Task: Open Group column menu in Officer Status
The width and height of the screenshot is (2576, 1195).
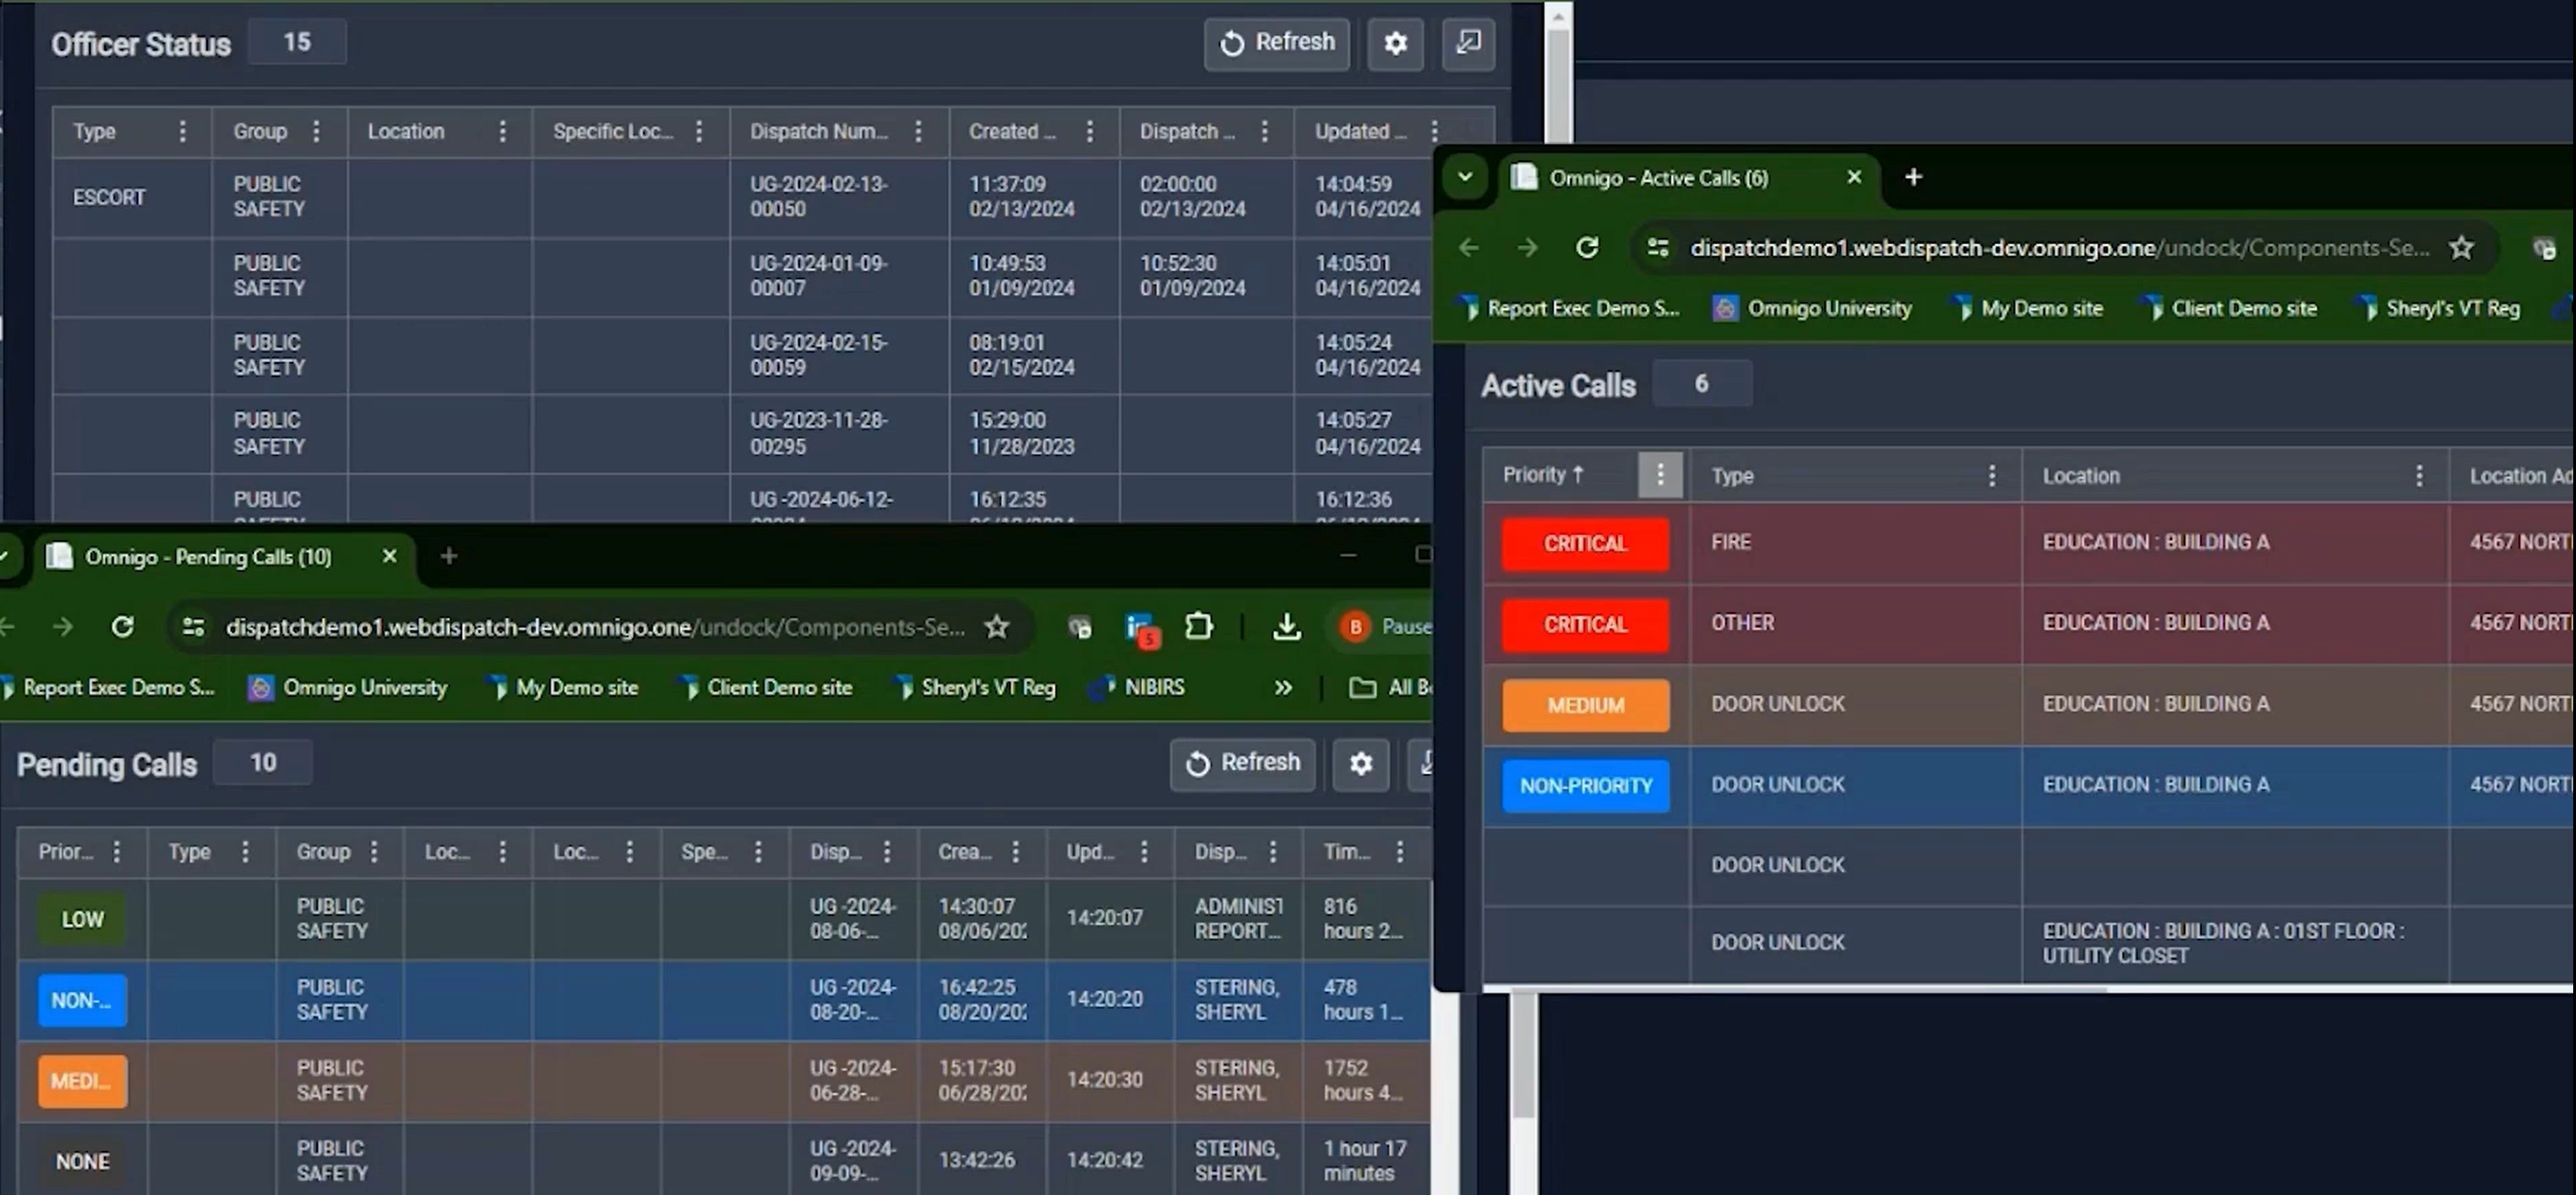Action: click(x=316, y=131)
